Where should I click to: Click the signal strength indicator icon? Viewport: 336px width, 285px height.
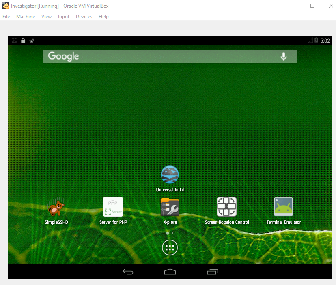pyautogui.click(x=310, y=40)
